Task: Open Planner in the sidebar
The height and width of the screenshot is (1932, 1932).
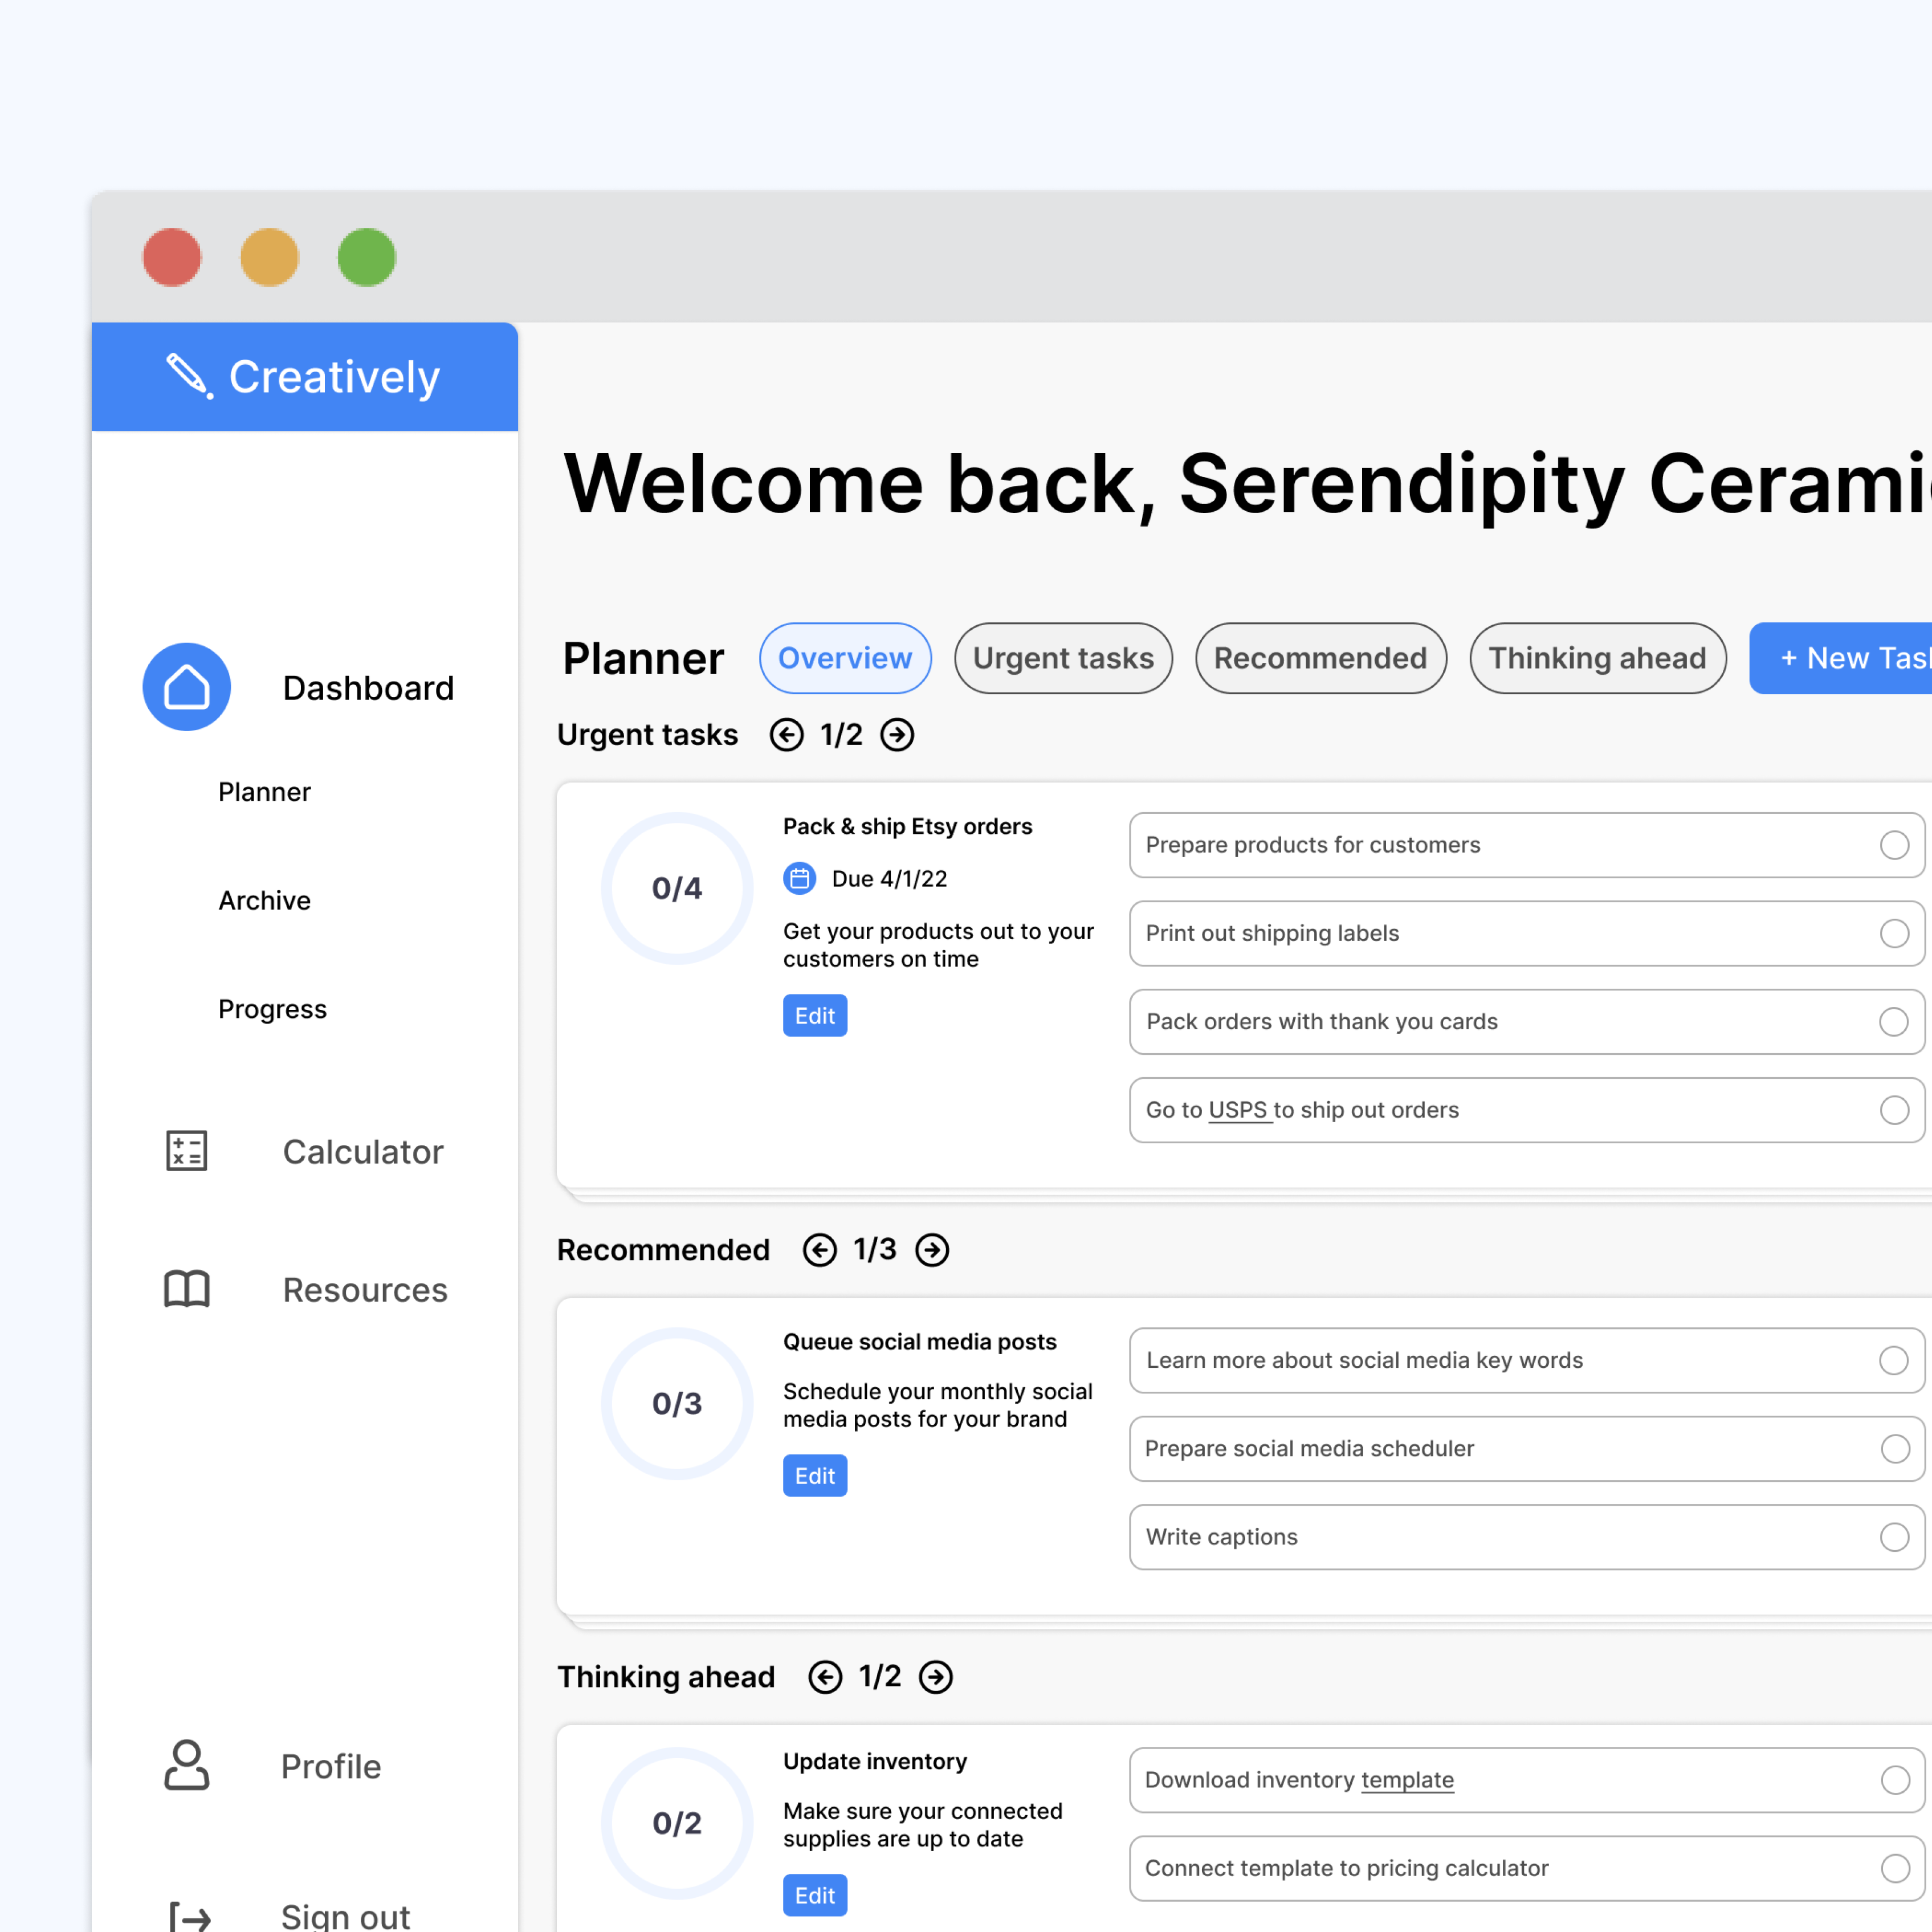Action: point(265,792)
